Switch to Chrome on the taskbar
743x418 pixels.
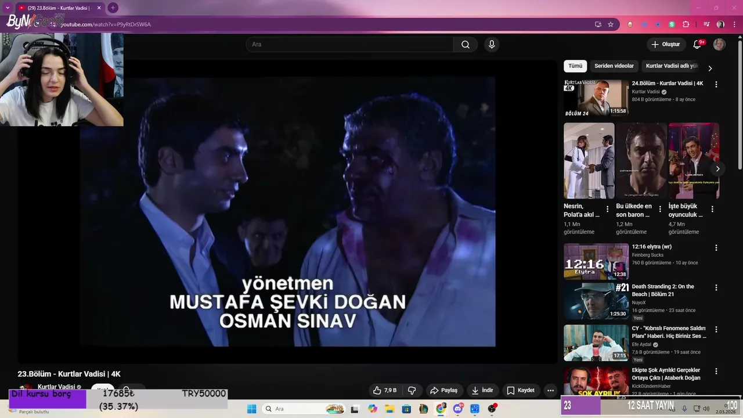(441, 409)
